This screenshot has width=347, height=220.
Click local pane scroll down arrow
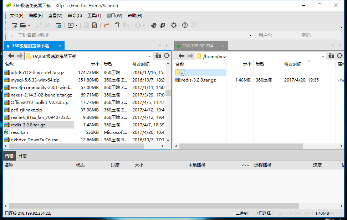pyautogui.click(x=168, y=140)
